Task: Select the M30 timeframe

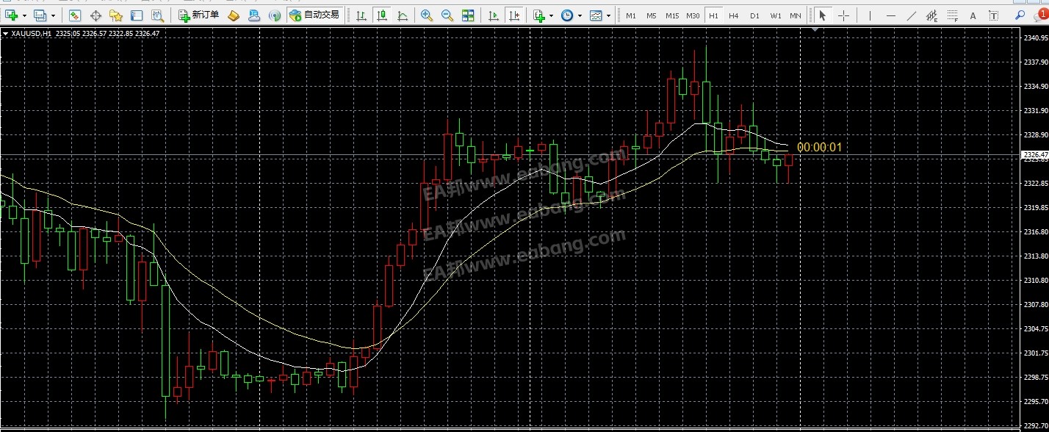Action: pyautogui.click(x=693, y=15)
